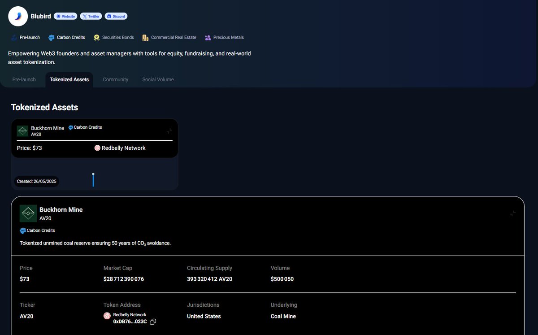Collapse the Buckhorn Mine detail panel
The width and height of the screenshot is (538, 335).
(513, 213)
